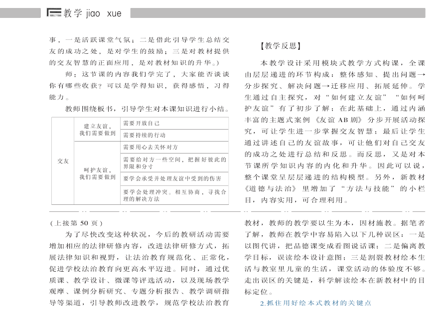Click the quoted phrase “方法与技能”

pyautogui.click(x=368, y=189)
